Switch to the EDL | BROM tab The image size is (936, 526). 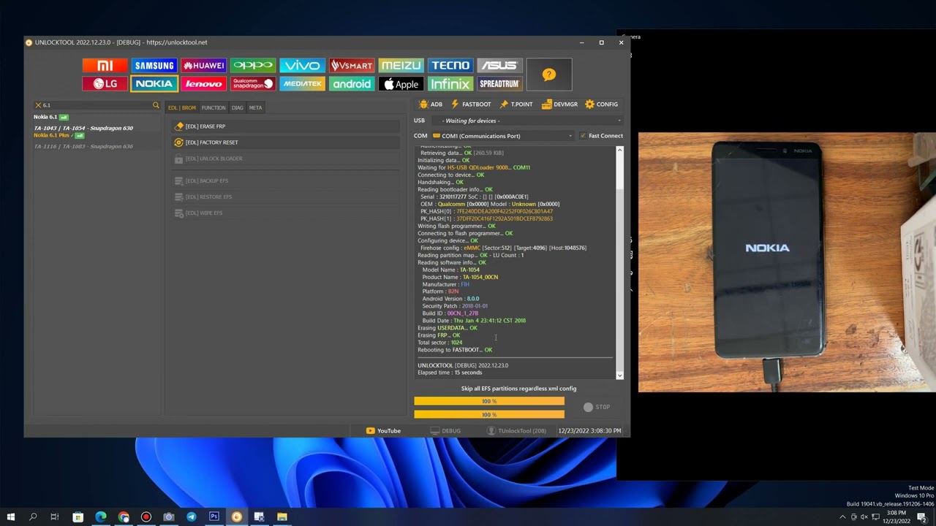coord(182,107)
